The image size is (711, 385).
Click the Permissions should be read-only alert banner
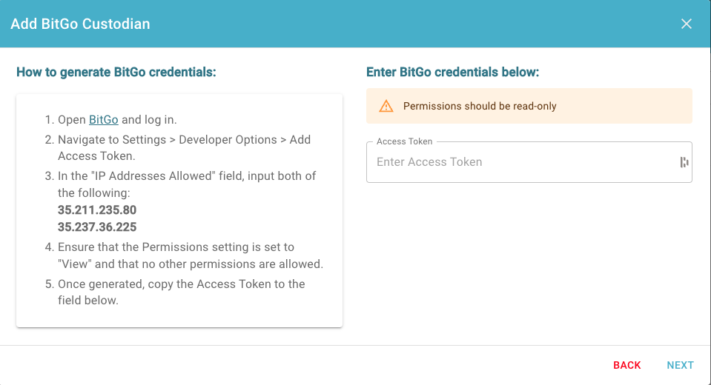click(x=529, y=106)
